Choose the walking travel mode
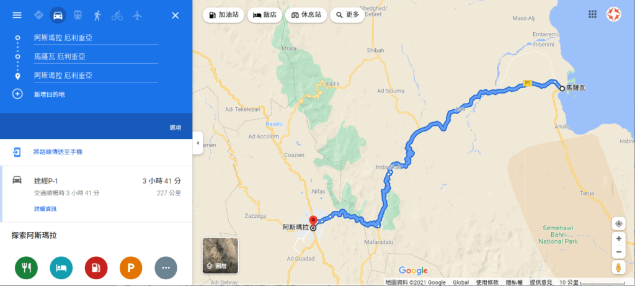635x286 pixels. [x=97, y=16]
